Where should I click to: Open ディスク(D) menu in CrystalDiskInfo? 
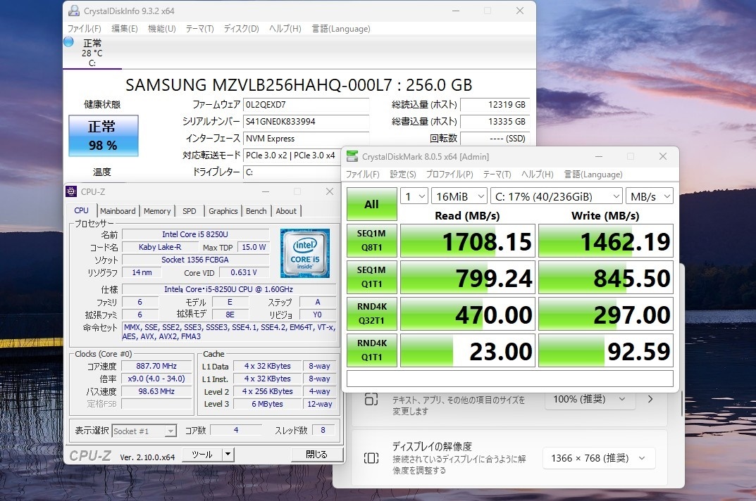pos(241,28)
